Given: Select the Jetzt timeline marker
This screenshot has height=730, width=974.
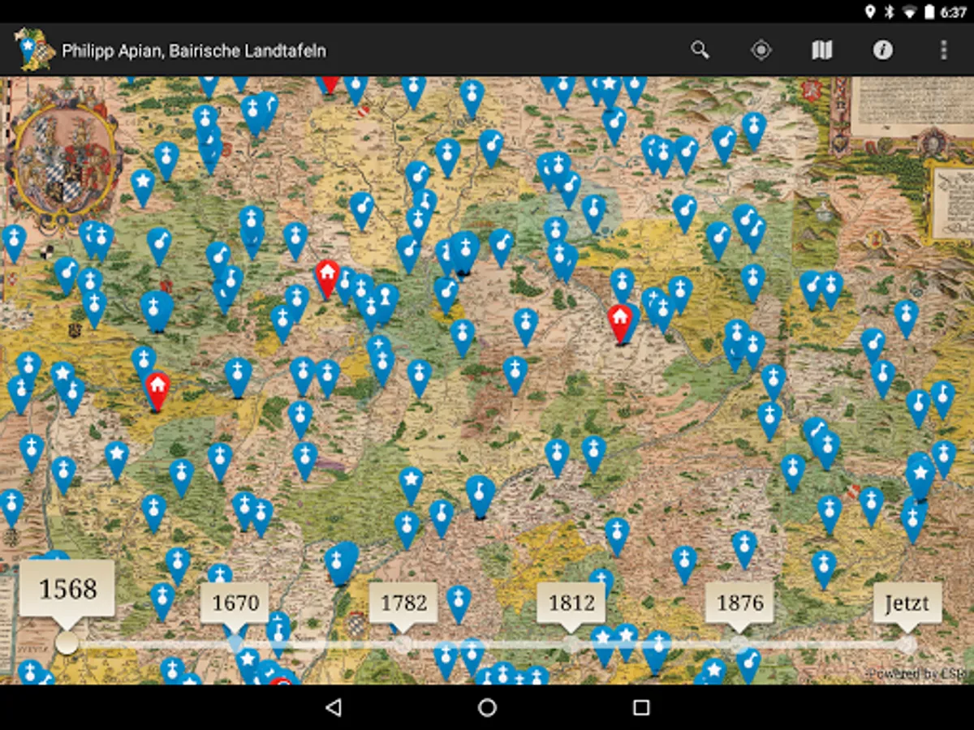Looking at the screenshot, I should (x=907, y=604).
